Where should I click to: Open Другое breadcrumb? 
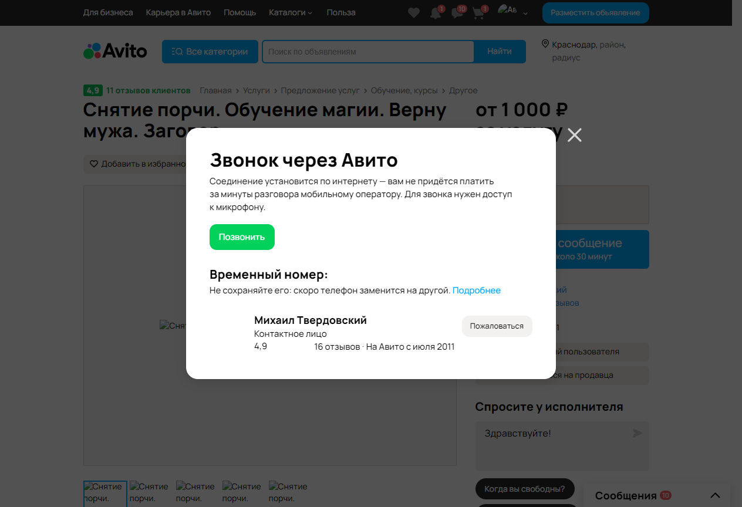pyautogui.click(x=463, y=90)
